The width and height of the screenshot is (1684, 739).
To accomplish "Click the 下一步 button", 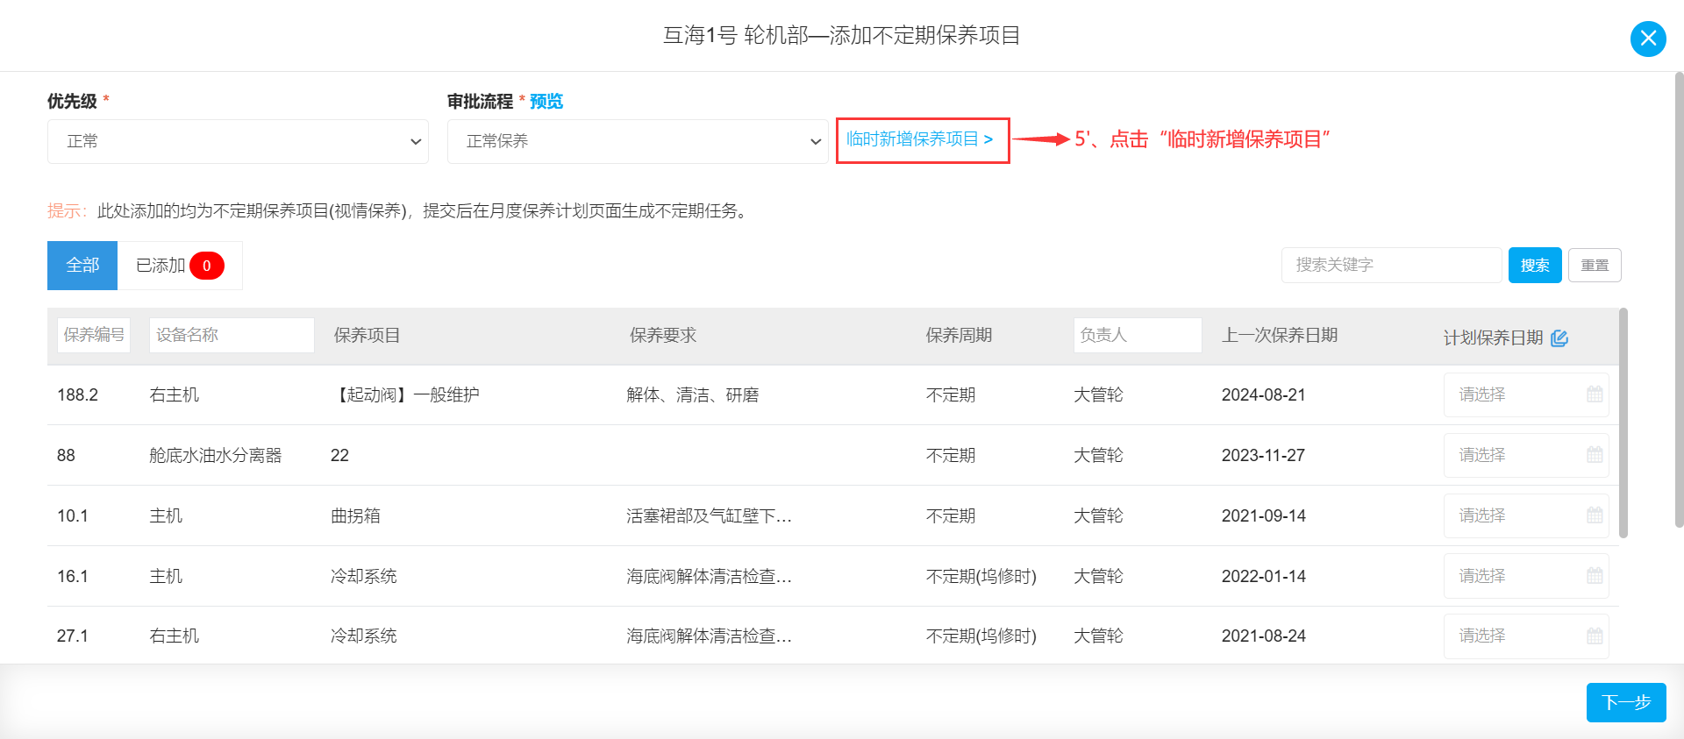I will [1626, 702].
